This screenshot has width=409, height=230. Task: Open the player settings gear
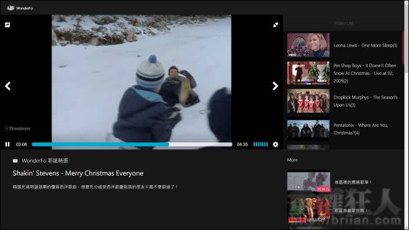[275, 144]
